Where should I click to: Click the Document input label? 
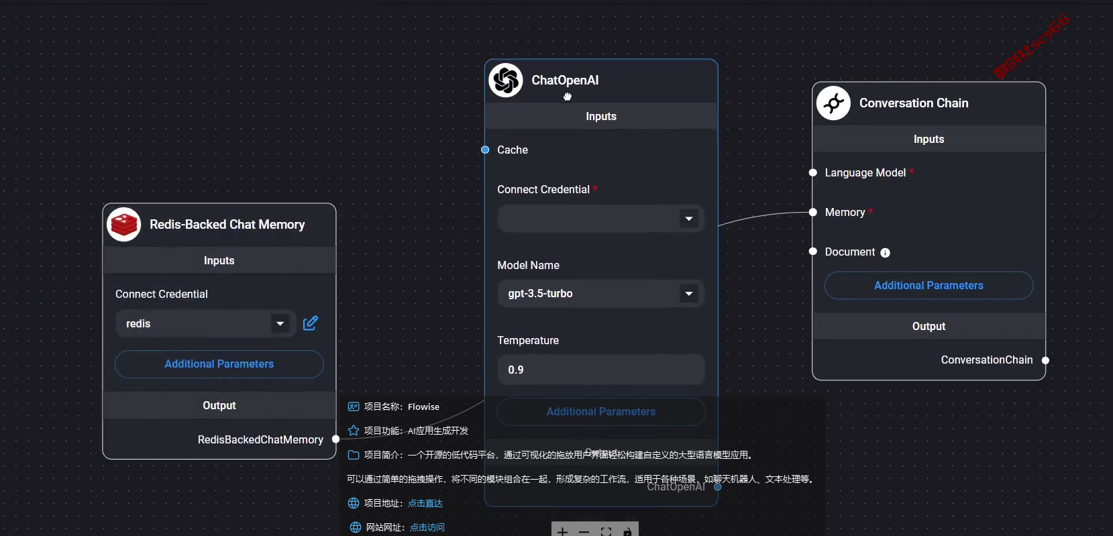coord(850,252)
